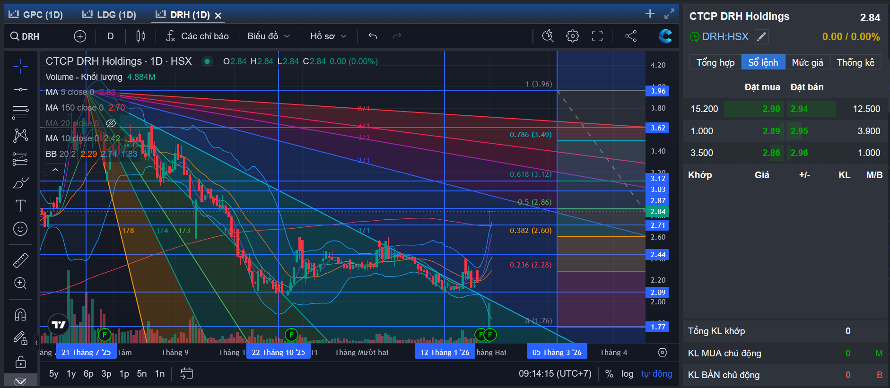The height and width of the screenshot is (388, 890).
Task: Set time range to 3p
Action: click(106, 374)
